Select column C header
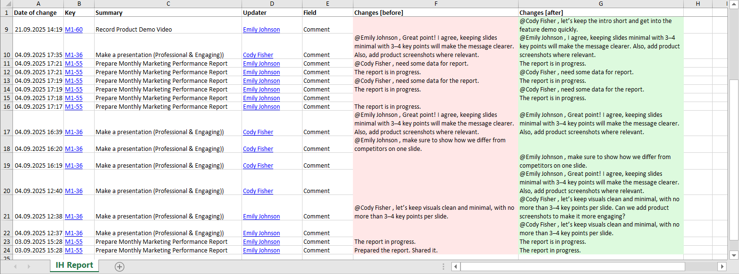739x274 pixels. (x=168, y=4)
